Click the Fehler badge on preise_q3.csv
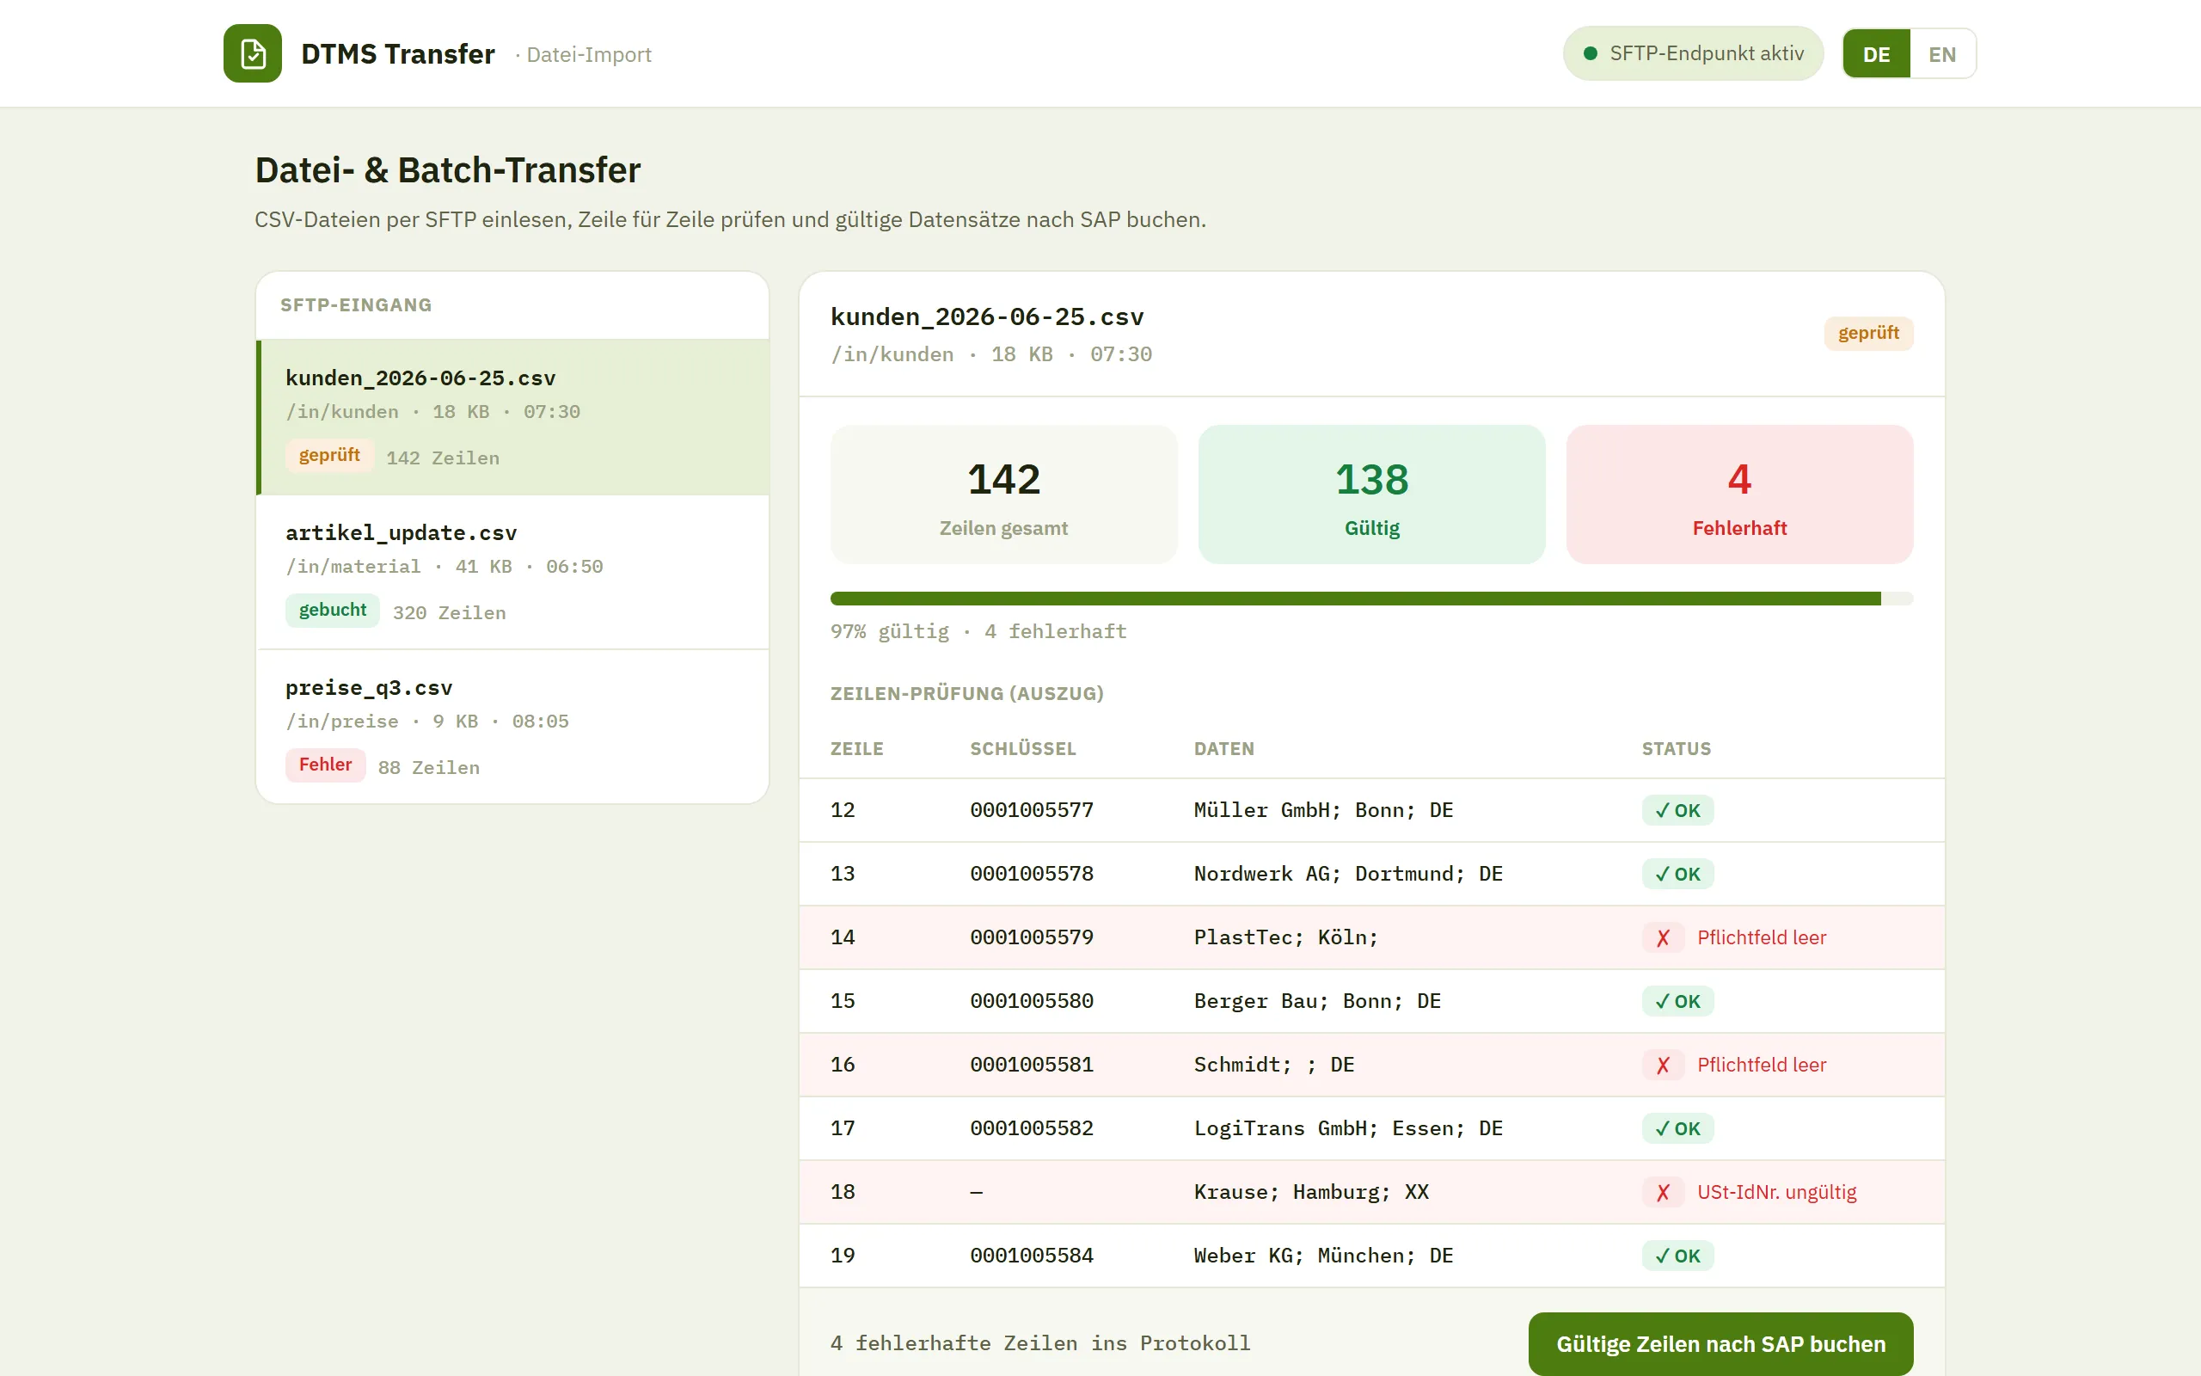 point(325,765)
